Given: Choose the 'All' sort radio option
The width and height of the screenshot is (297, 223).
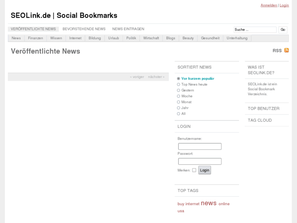Looking at the screenshot, I should point(179,114).
